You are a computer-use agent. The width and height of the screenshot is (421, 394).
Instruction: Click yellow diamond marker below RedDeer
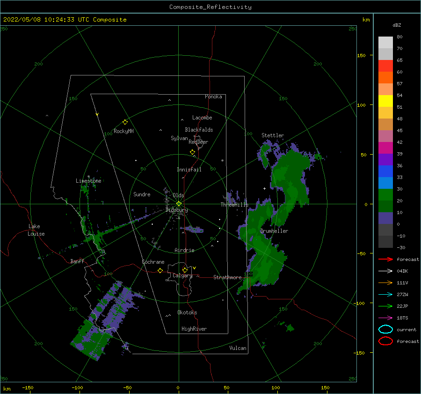tap(192, 152)
